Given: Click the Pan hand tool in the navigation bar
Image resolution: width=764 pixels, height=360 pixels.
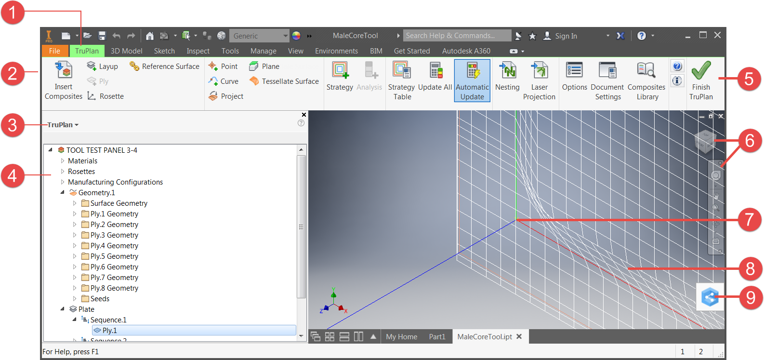Looking at the screenshot, I should [x=716, y=196].
